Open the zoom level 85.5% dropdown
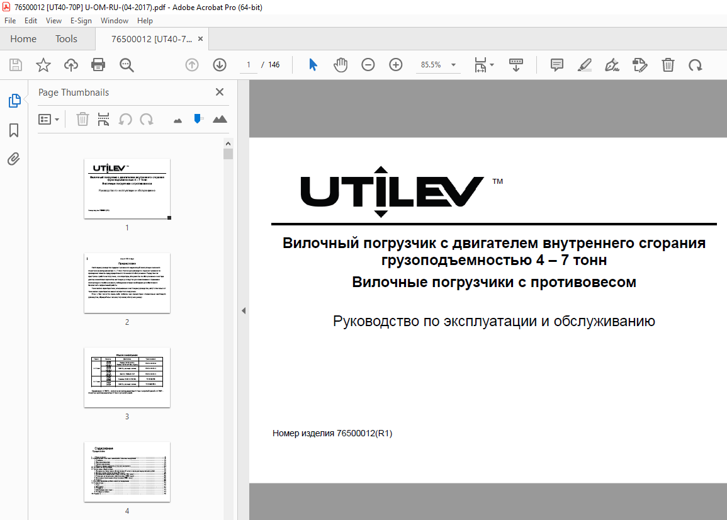Viewport: 727px width, 520px height. [453, 65]
